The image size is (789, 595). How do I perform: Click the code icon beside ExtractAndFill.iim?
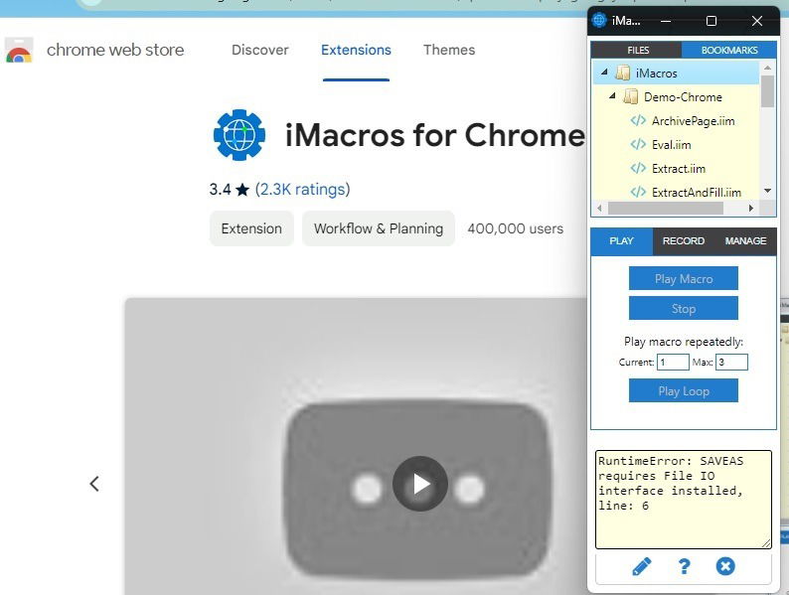[638, 192]
